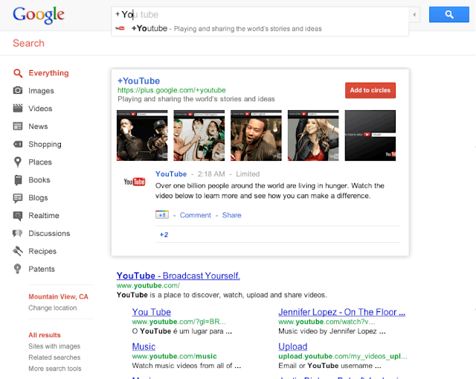476x379 pixels.
Task: Open the plus.google.com/+youtube URL
Action: pos(172,90)
